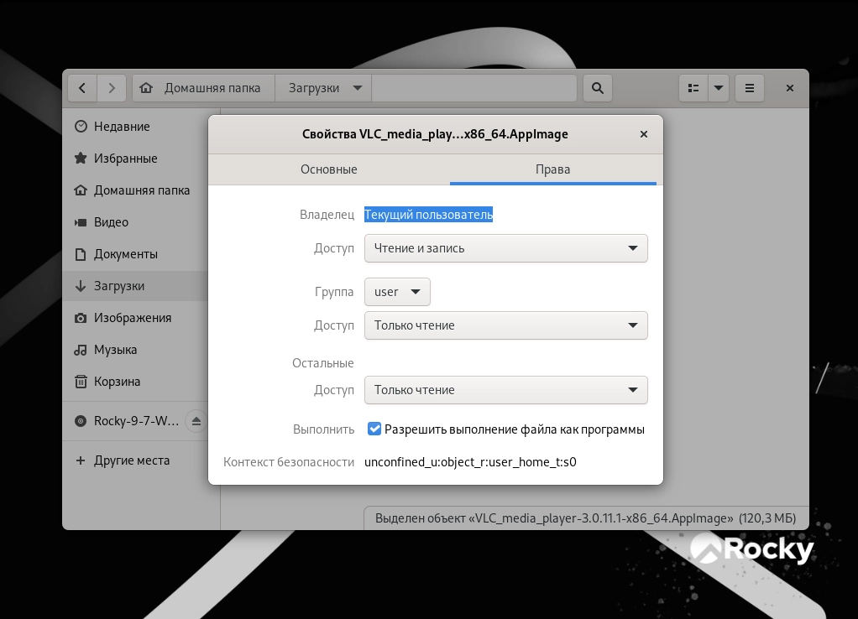Select Rocky-9-7-W… volume in sidebar
Image resolution: width=858 pixels, height=619 pixels.
[136, 421]
